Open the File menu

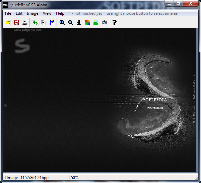coord(8,13)
